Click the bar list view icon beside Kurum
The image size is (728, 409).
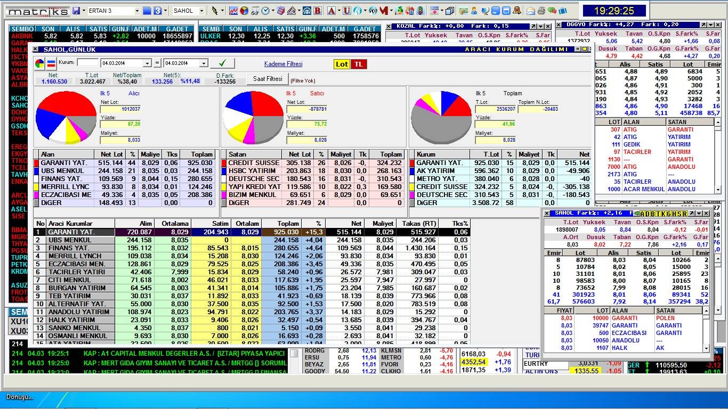pyautogui.click(x=52, y=64)
